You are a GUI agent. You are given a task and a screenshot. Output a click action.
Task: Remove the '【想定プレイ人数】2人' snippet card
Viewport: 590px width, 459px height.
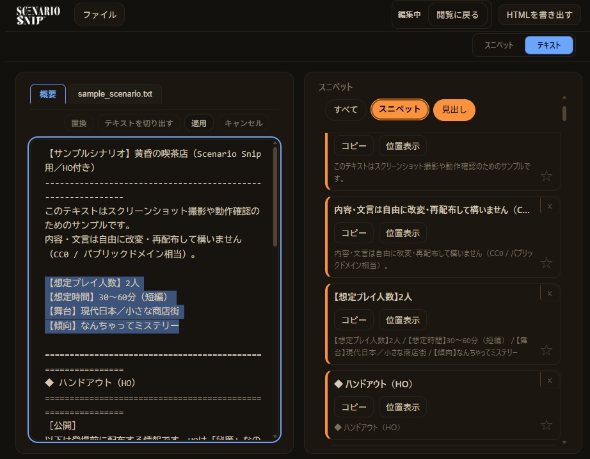(550, 293)
